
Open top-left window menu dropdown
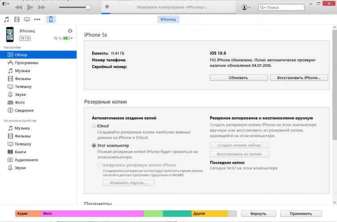[6, 4]
